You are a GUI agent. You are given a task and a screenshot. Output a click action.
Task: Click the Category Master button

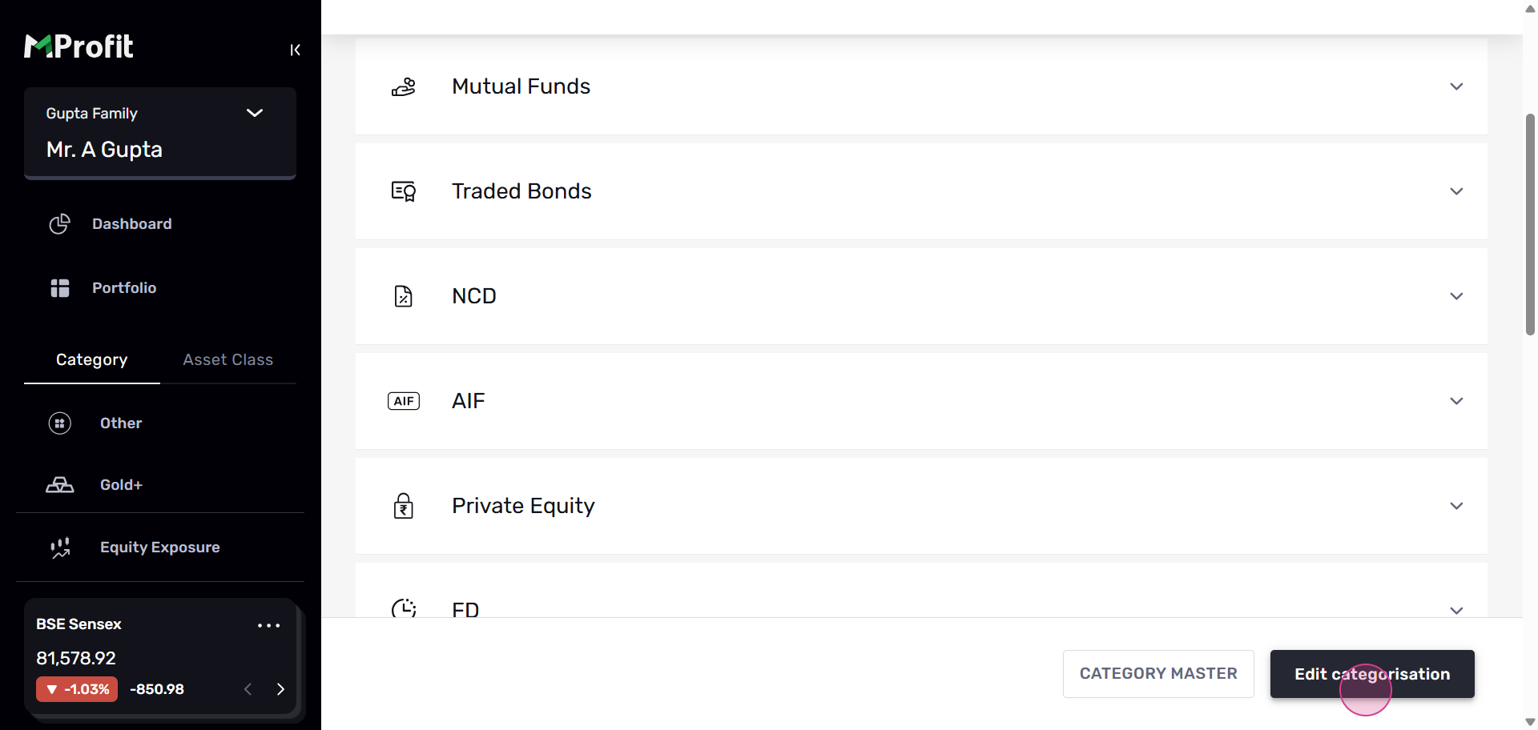click(x=1158, y=674)
